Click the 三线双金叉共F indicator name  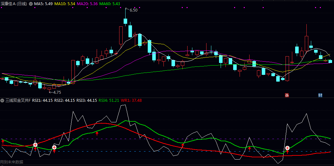click(x=18, y=100)
